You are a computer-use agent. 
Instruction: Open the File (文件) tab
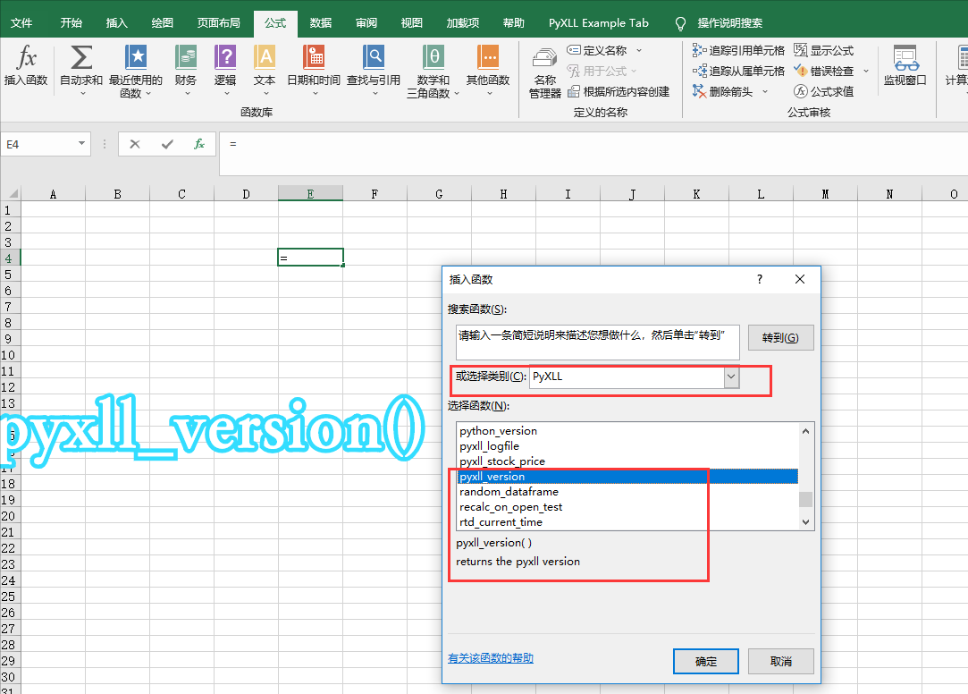(21, 23)
